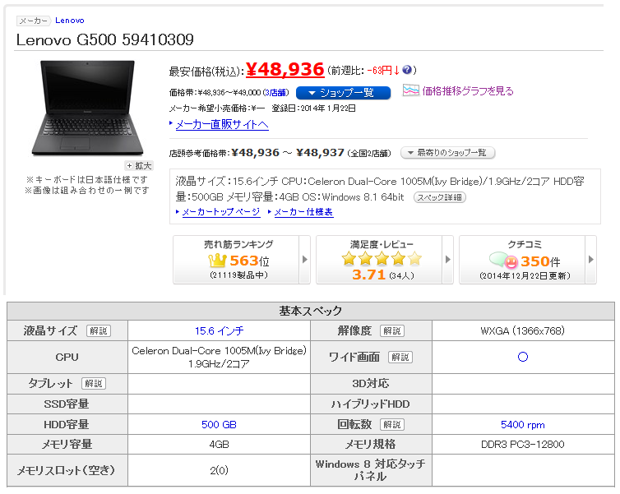Open the price trend graph icon
Image resolution: width=620 pixels, height=494 pixels.
click(x=410, y=90)
